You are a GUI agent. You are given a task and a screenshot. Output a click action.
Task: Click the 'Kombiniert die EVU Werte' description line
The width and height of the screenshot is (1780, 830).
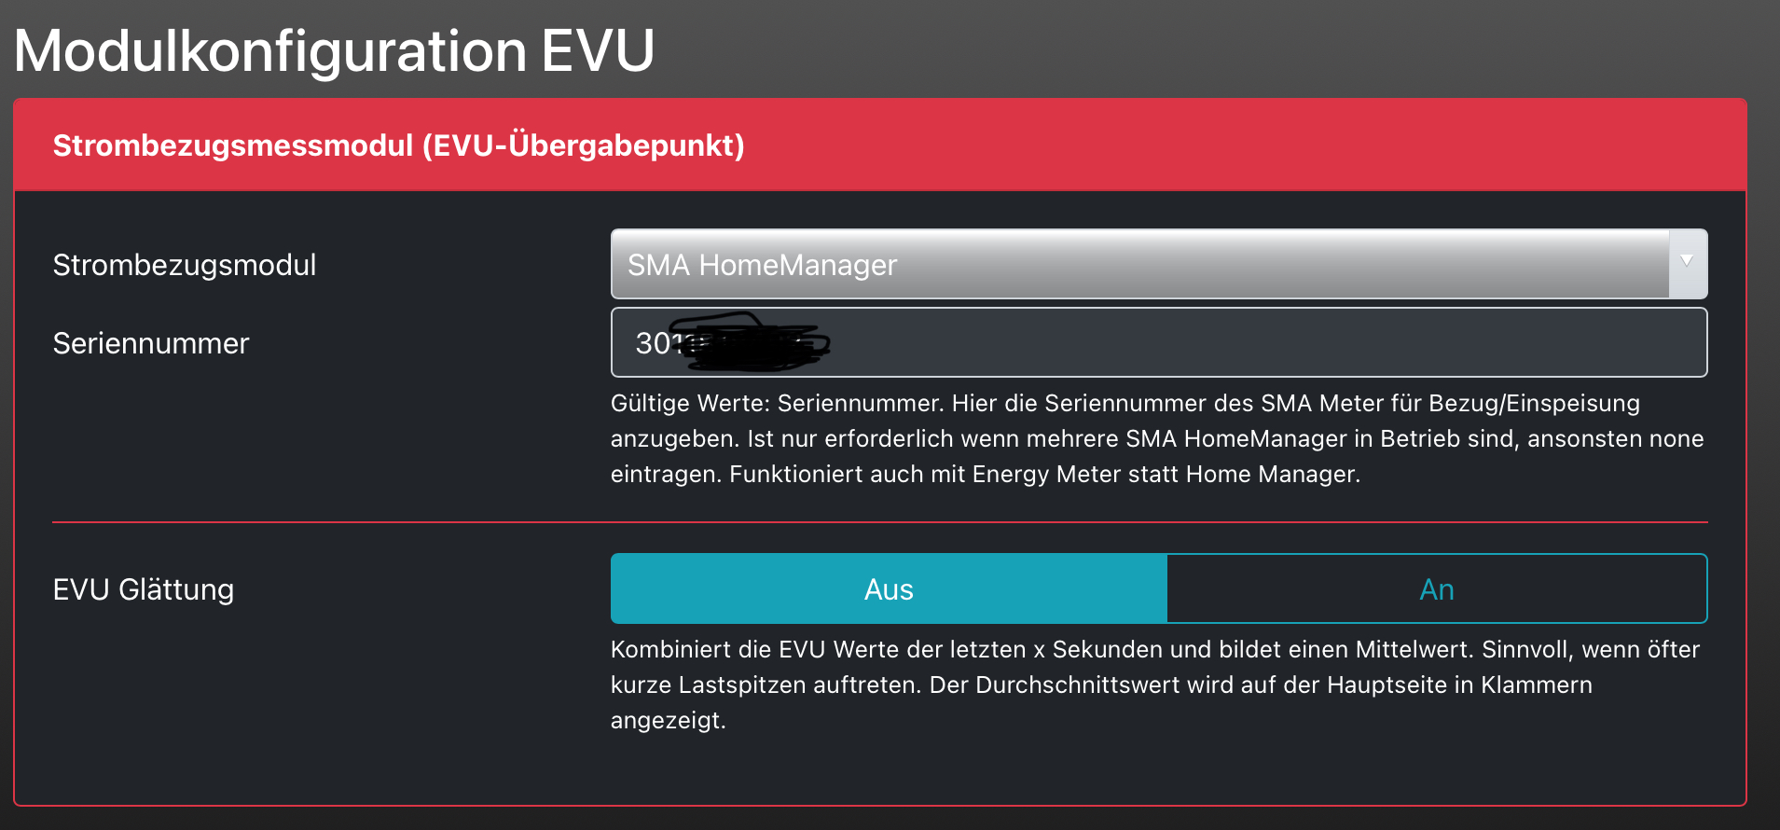click(x=1154, y=649)
